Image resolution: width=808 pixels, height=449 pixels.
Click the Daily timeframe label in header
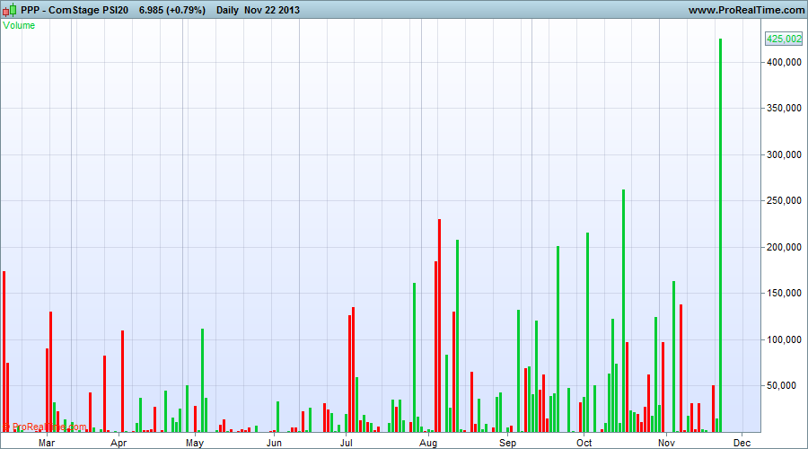227,10
